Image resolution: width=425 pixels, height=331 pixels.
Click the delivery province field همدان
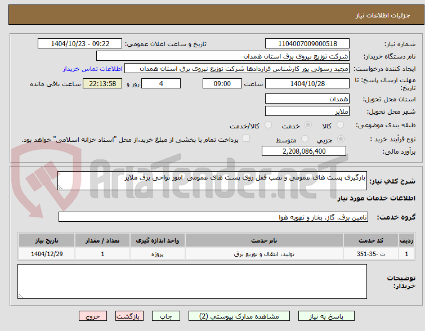(307, 99)
